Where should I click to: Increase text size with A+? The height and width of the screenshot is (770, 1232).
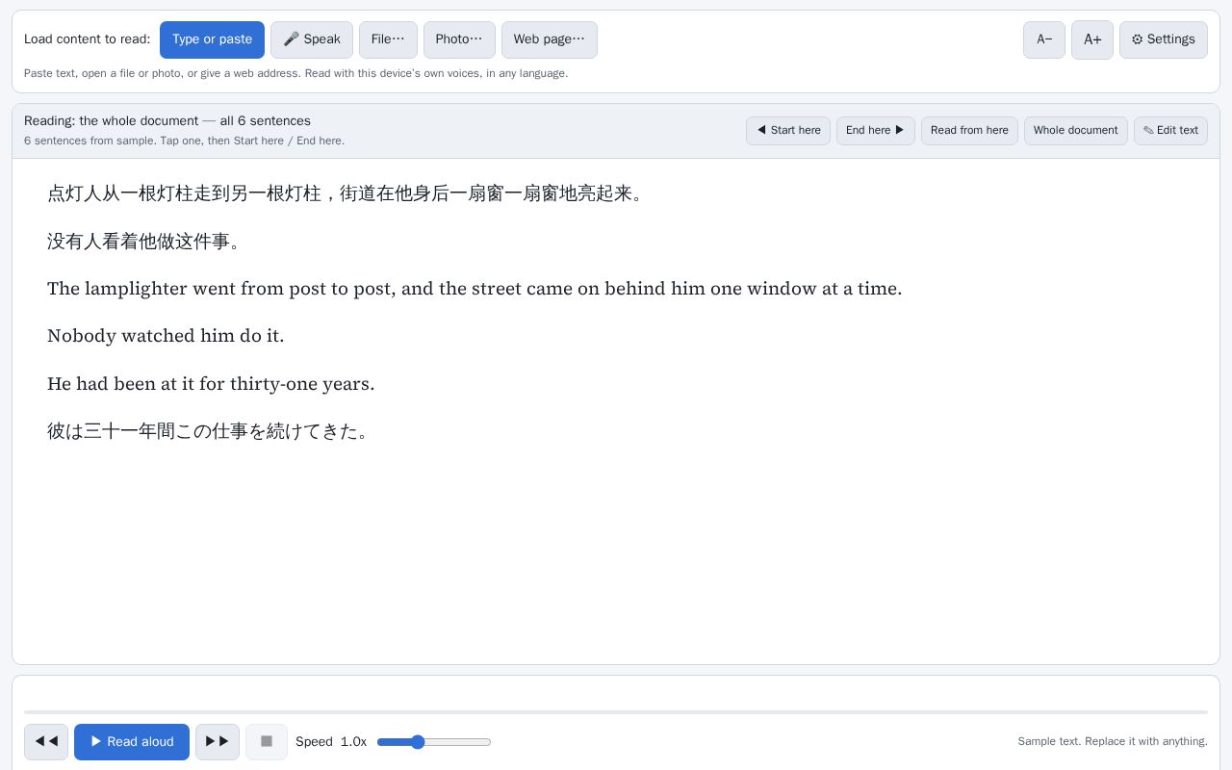point(1092,39)
